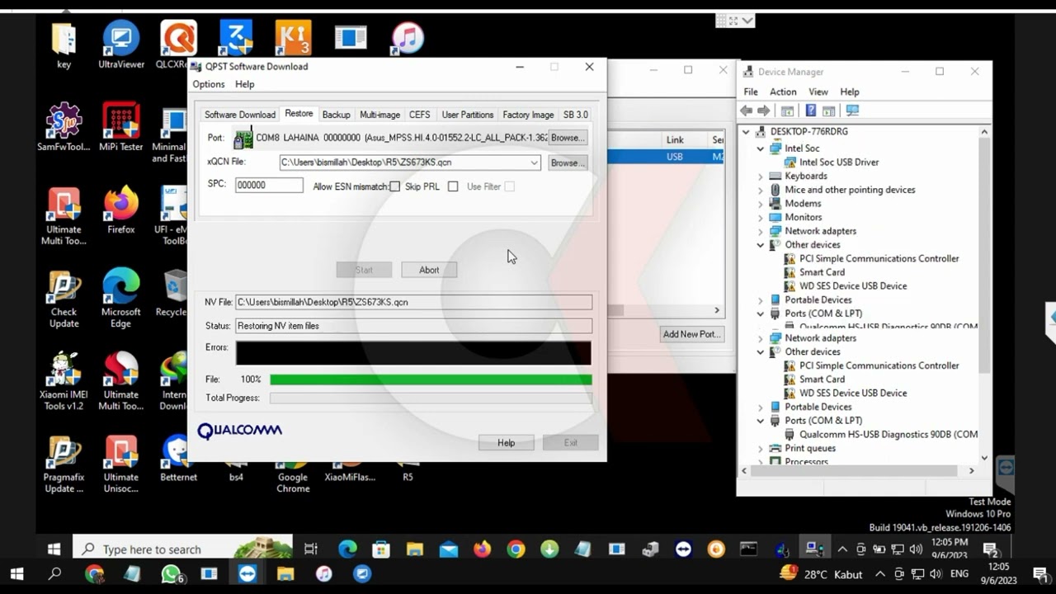
Task: Open the xQCN File path dropdown
Action: [534, 163]
